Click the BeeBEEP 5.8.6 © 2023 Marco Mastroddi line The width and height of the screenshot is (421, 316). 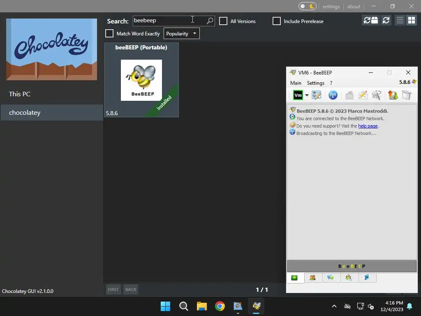click(342, 111)
